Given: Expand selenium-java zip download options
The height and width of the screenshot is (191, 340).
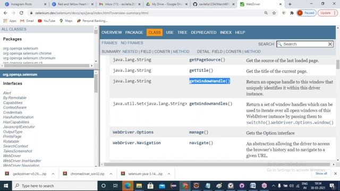Looking at the screenshot, I should click(x=169, y=174).
